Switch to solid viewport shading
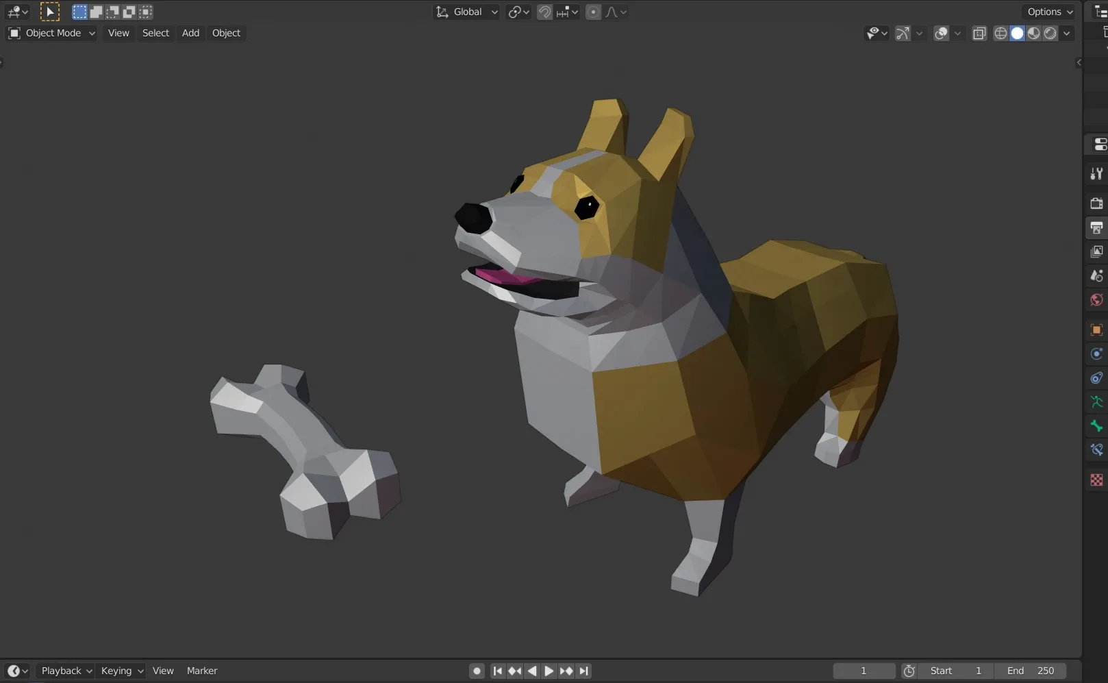The image size is (1108, 683). (x=1017, y=33)
